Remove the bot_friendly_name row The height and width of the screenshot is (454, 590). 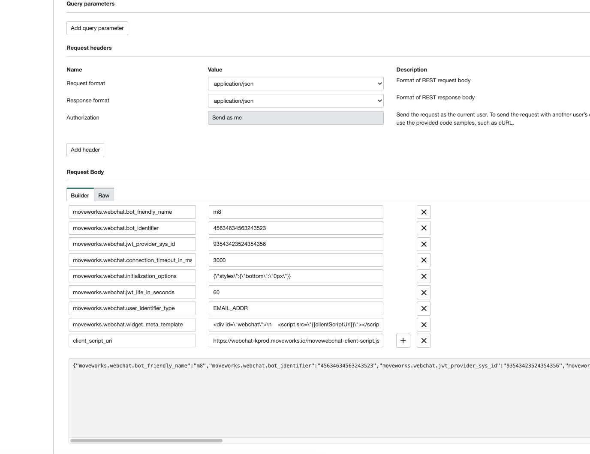point(424,212)
